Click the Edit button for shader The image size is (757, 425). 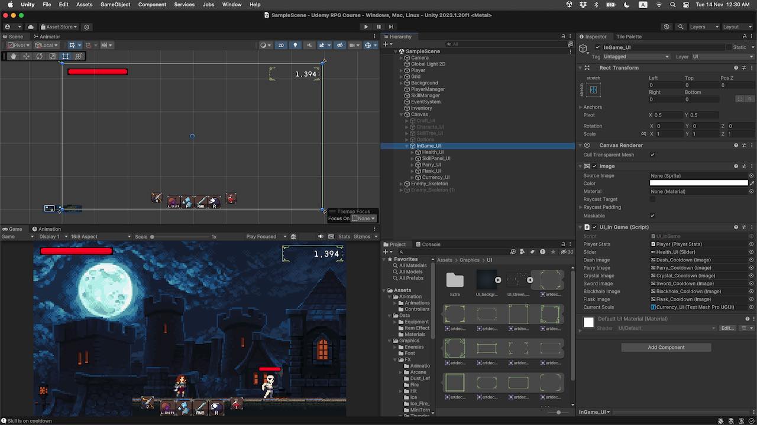pyautogui.click(x=727, y=328)
